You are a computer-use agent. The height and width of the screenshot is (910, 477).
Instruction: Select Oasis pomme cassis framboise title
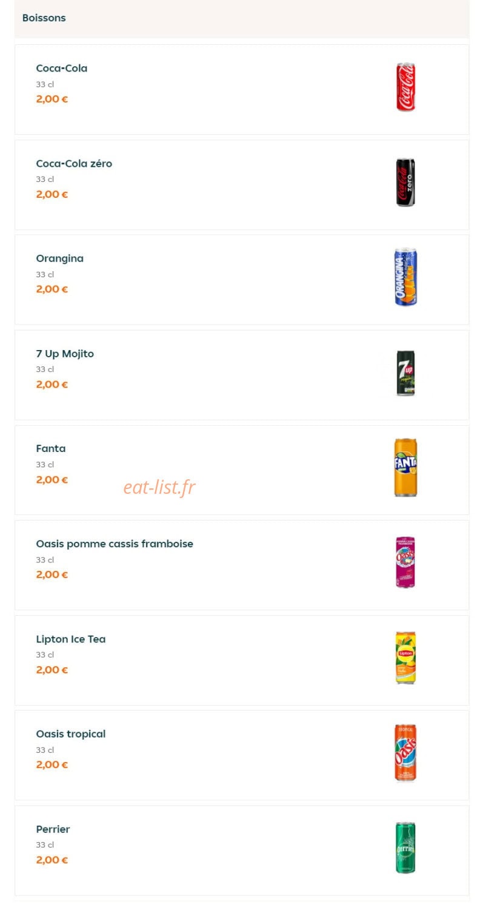pos(115,544)
